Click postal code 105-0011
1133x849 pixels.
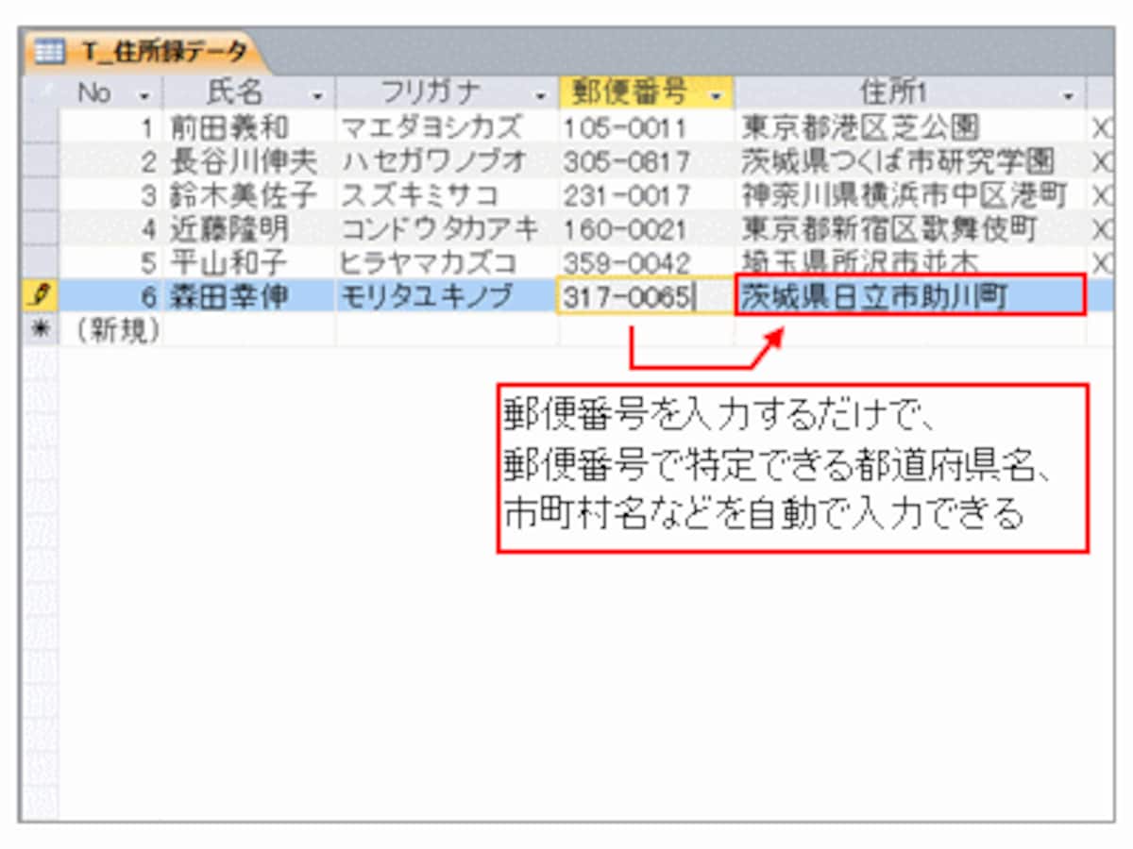(646, 127)
